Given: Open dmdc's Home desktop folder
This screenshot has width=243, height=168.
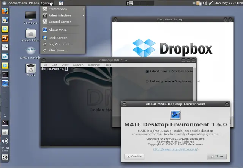Looking at the screenshot, I should tap(31, 35).
